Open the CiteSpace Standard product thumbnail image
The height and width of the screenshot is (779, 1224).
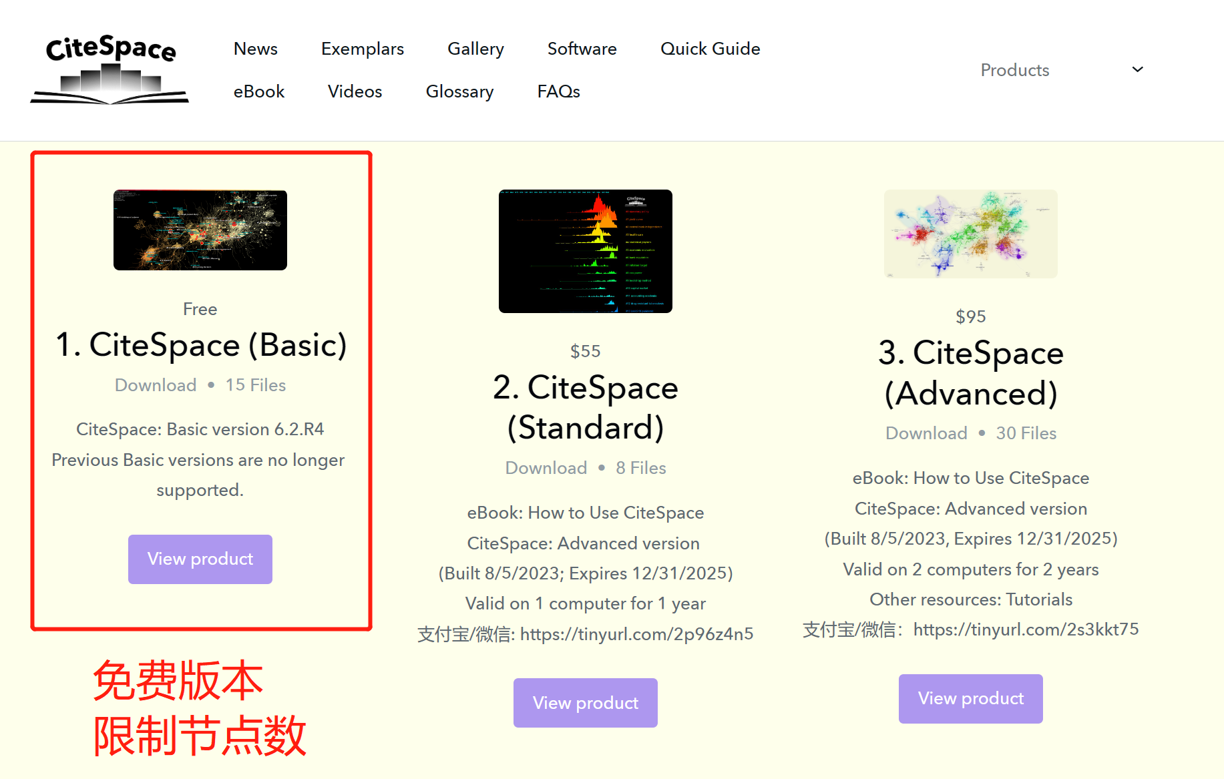click(585, 251)
